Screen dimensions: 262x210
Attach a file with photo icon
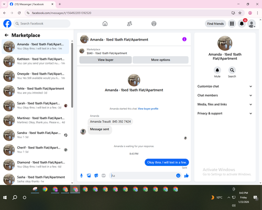89,175
